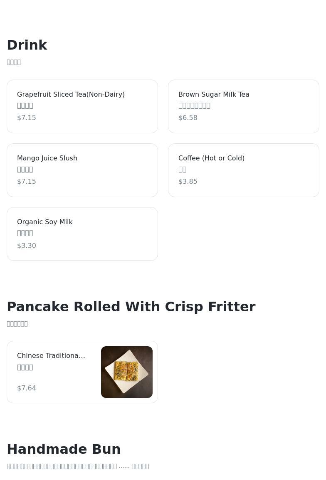This screenshot has height=480, width=326.
Task: Open the Chinese Traditional pancake item title
Action: click(x=51, y=356)
